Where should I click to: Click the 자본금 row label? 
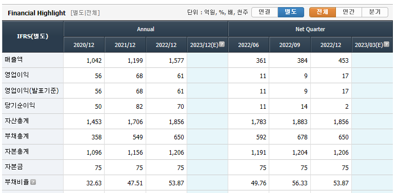coord(14,167)
